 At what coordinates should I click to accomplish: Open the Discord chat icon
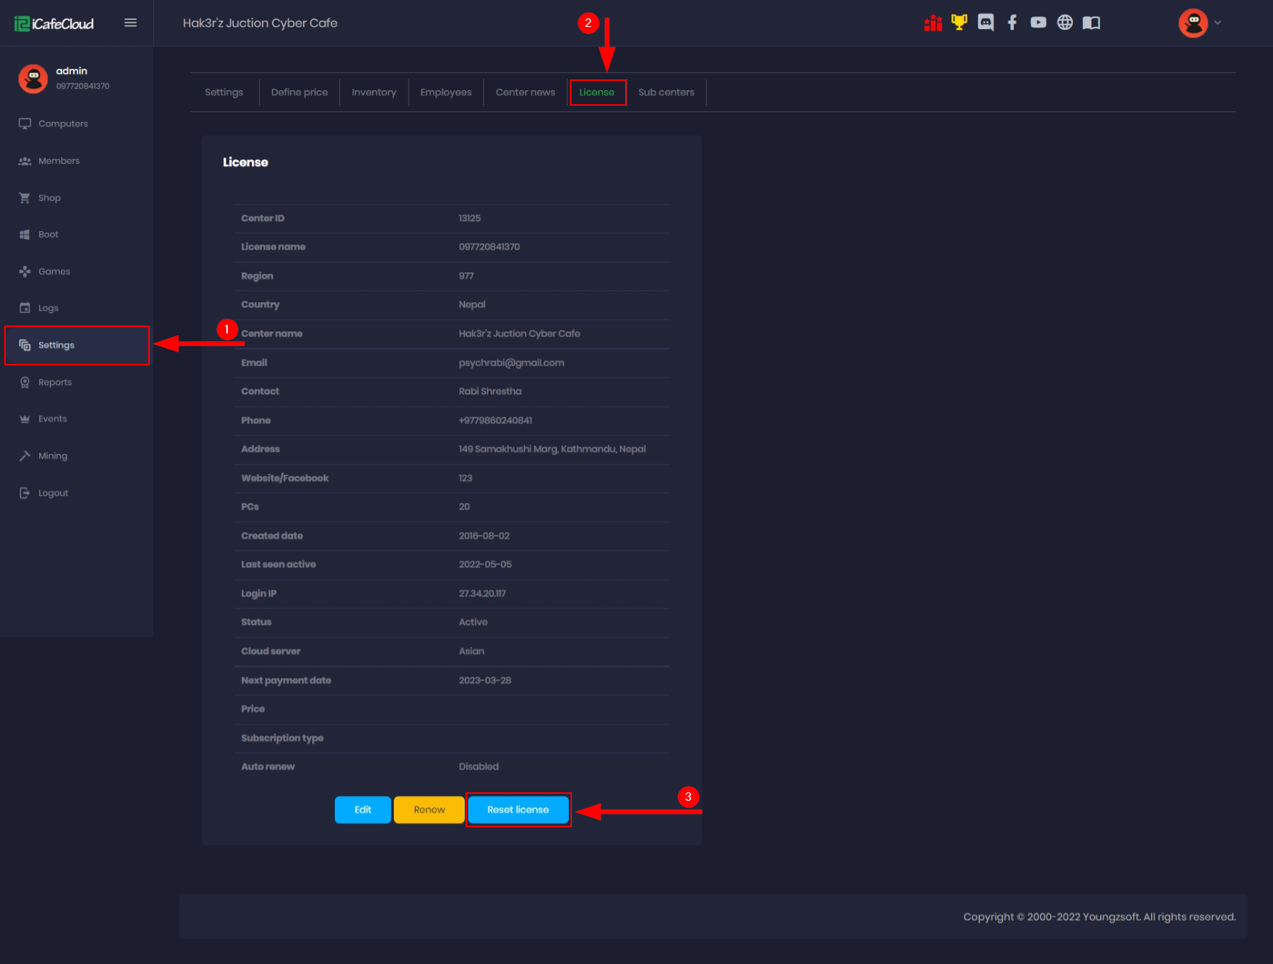tap(986, 23)
